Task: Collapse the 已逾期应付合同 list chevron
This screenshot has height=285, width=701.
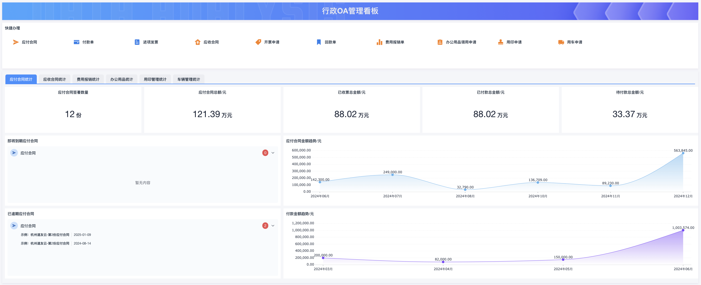Action: (273, 226)
